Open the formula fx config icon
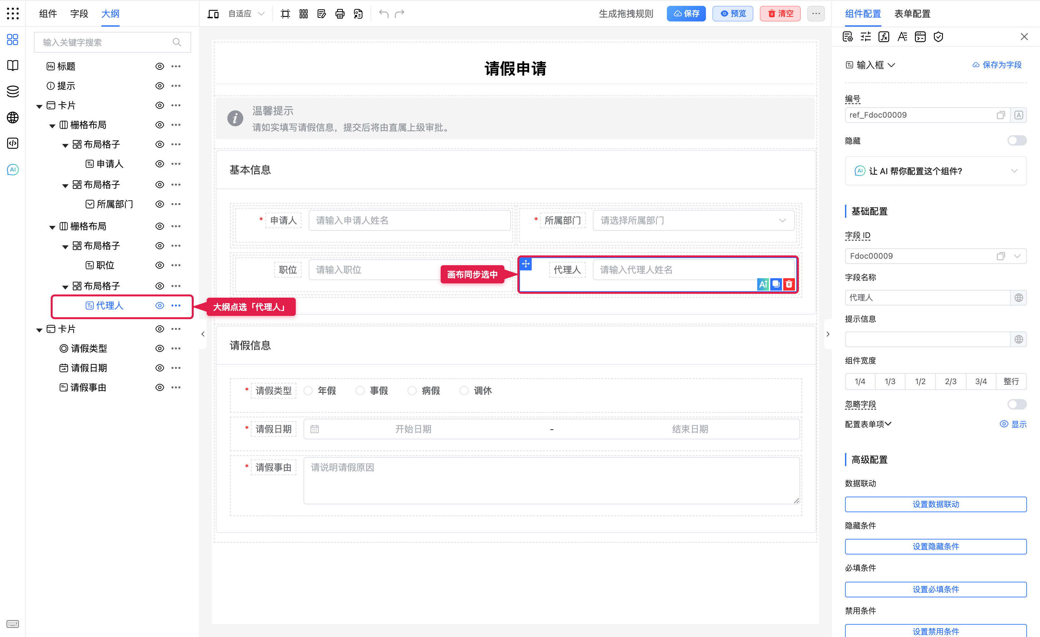Screen dimensions: 1040x637 point(883,37)
